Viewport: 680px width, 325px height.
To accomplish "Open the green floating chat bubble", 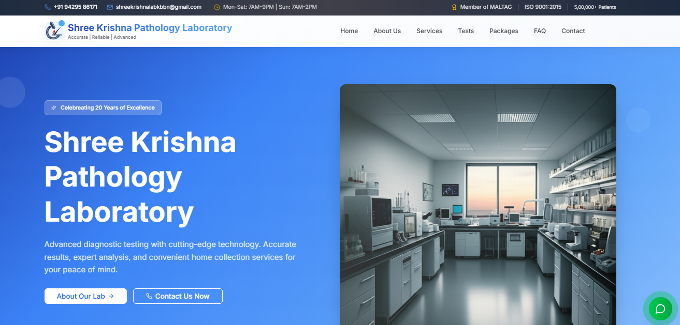I will (x=660, y=309).
